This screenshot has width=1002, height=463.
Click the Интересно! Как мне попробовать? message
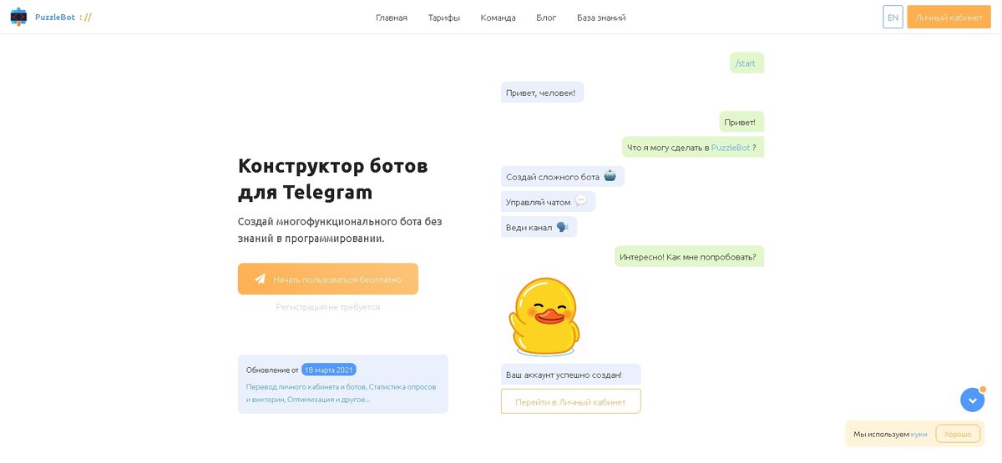689,257
